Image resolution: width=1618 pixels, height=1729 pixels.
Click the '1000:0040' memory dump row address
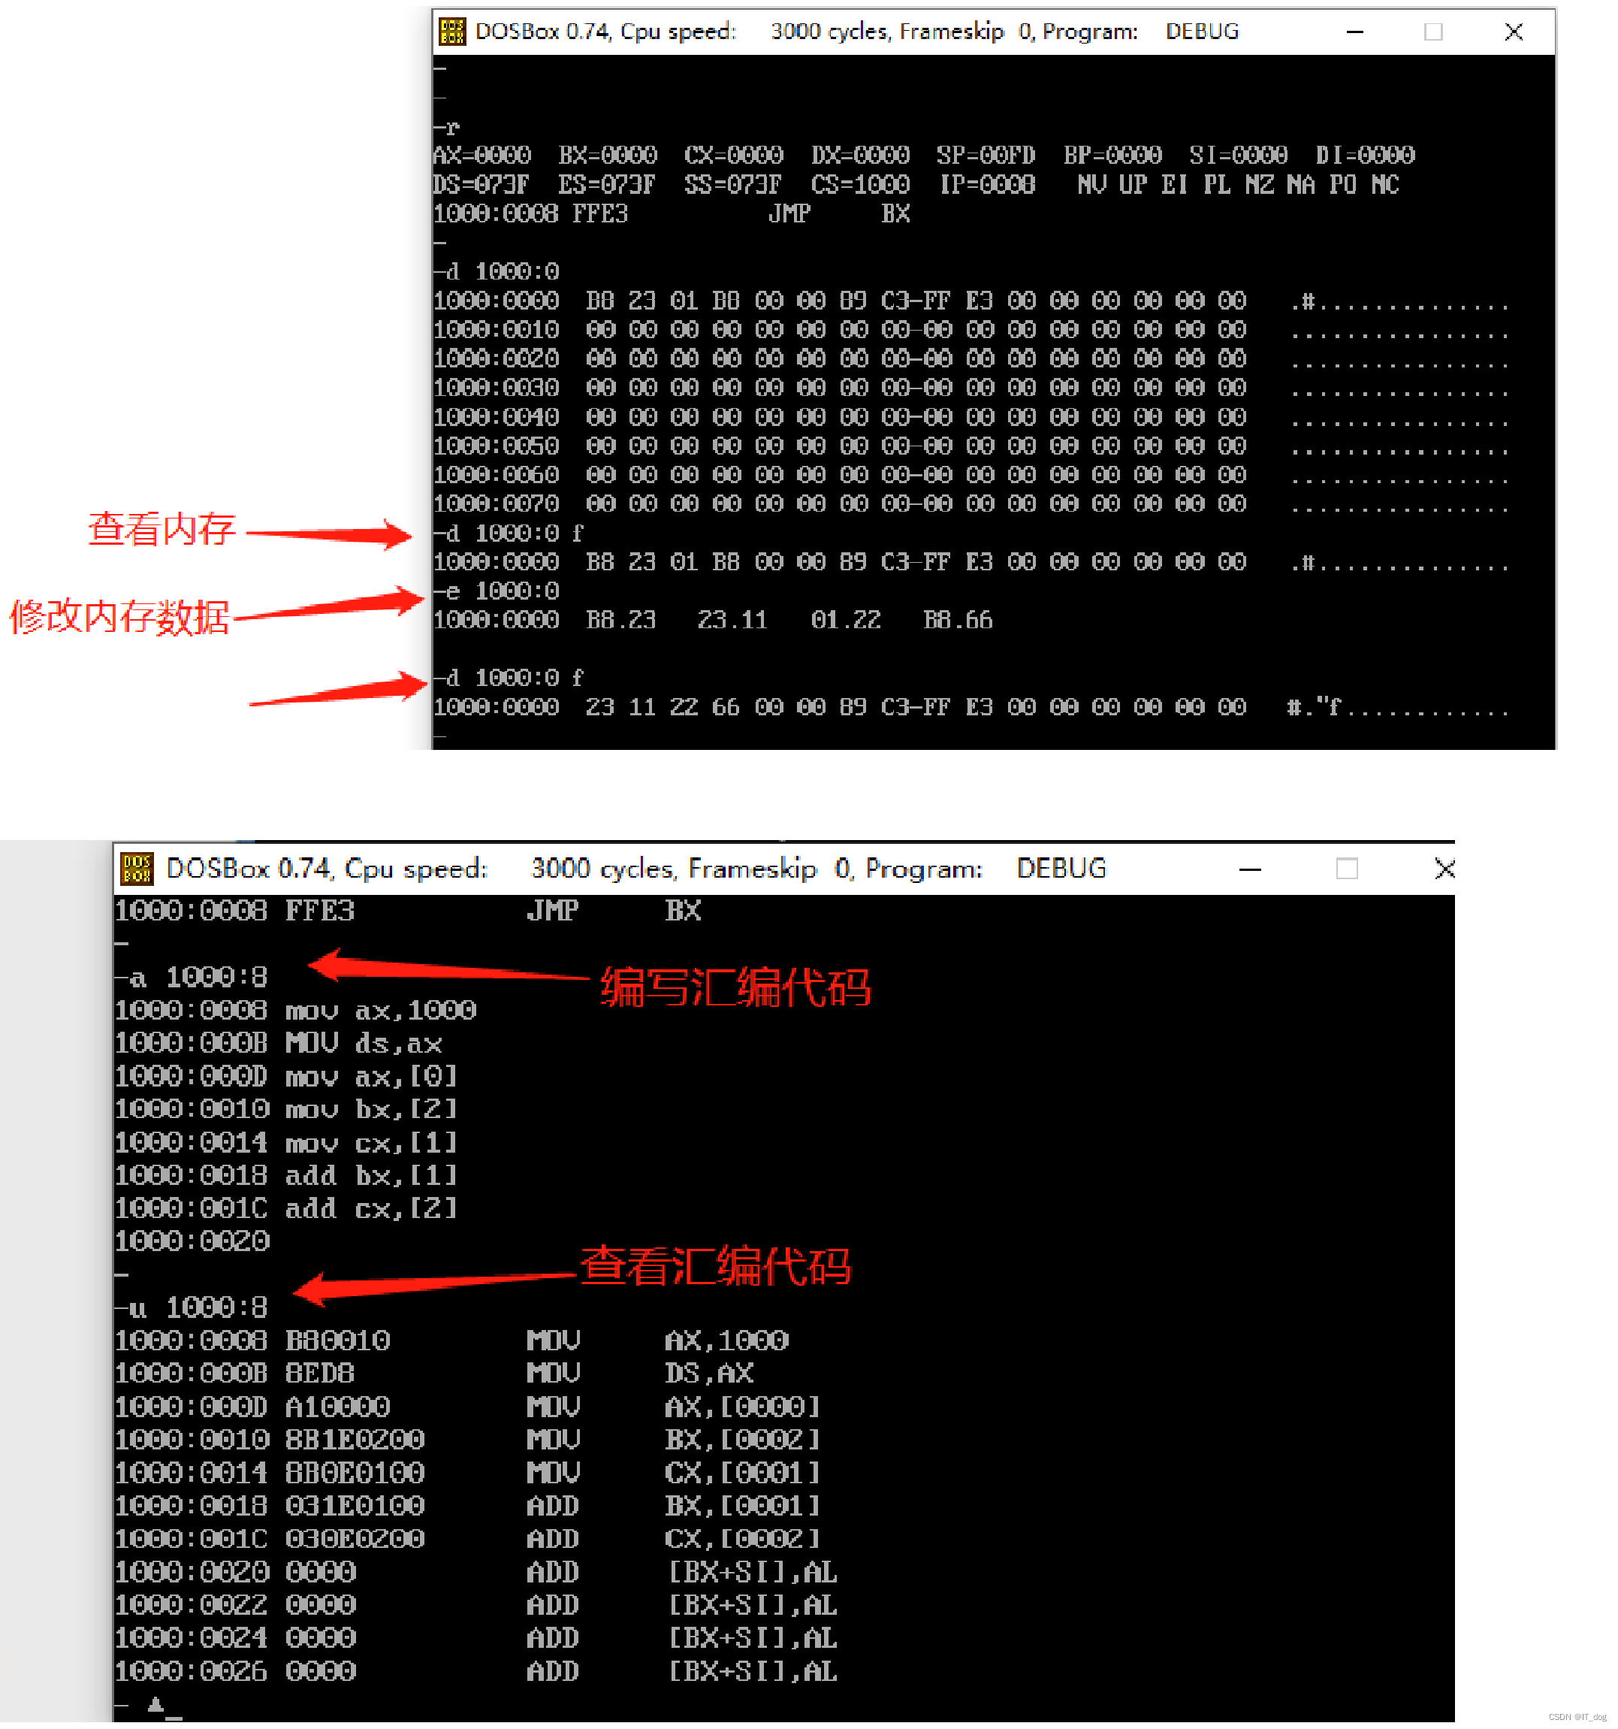coord(497,416)
